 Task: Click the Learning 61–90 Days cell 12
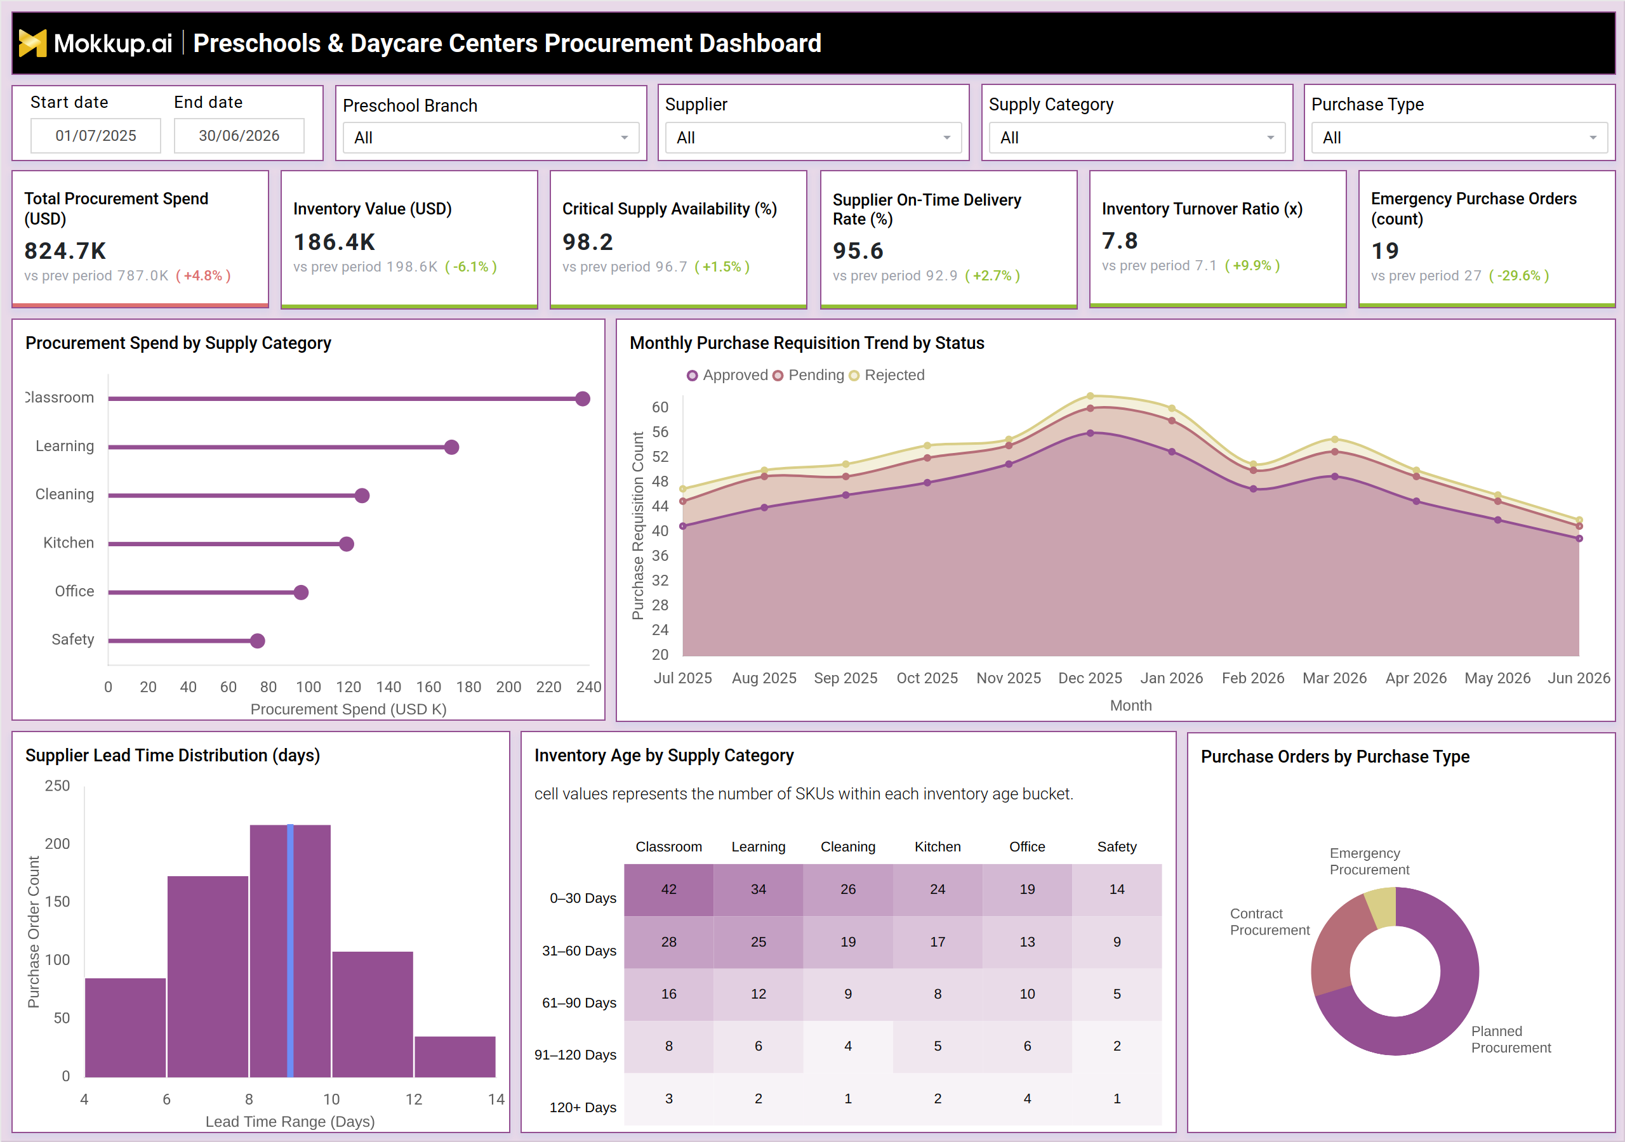pos(758,994)
